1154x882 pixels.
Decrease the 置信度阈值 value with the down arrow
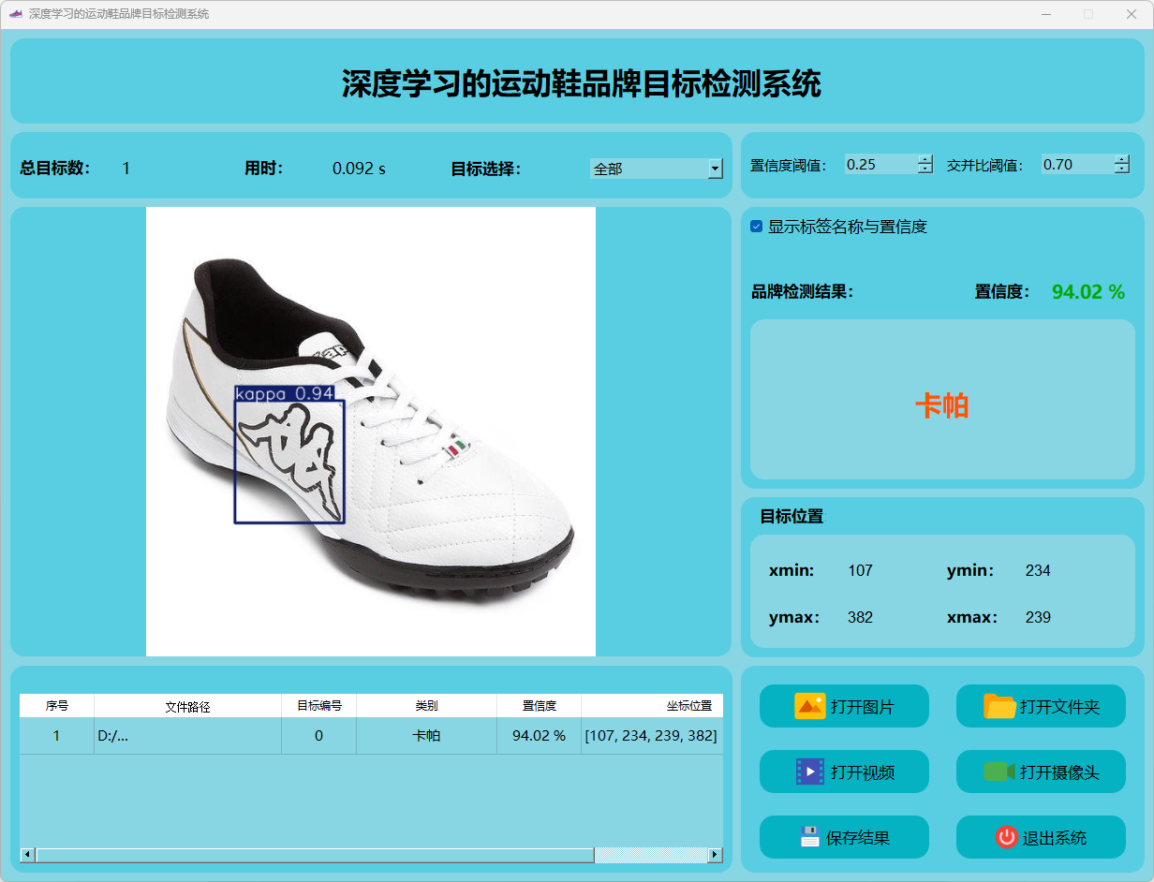(925, 169)
